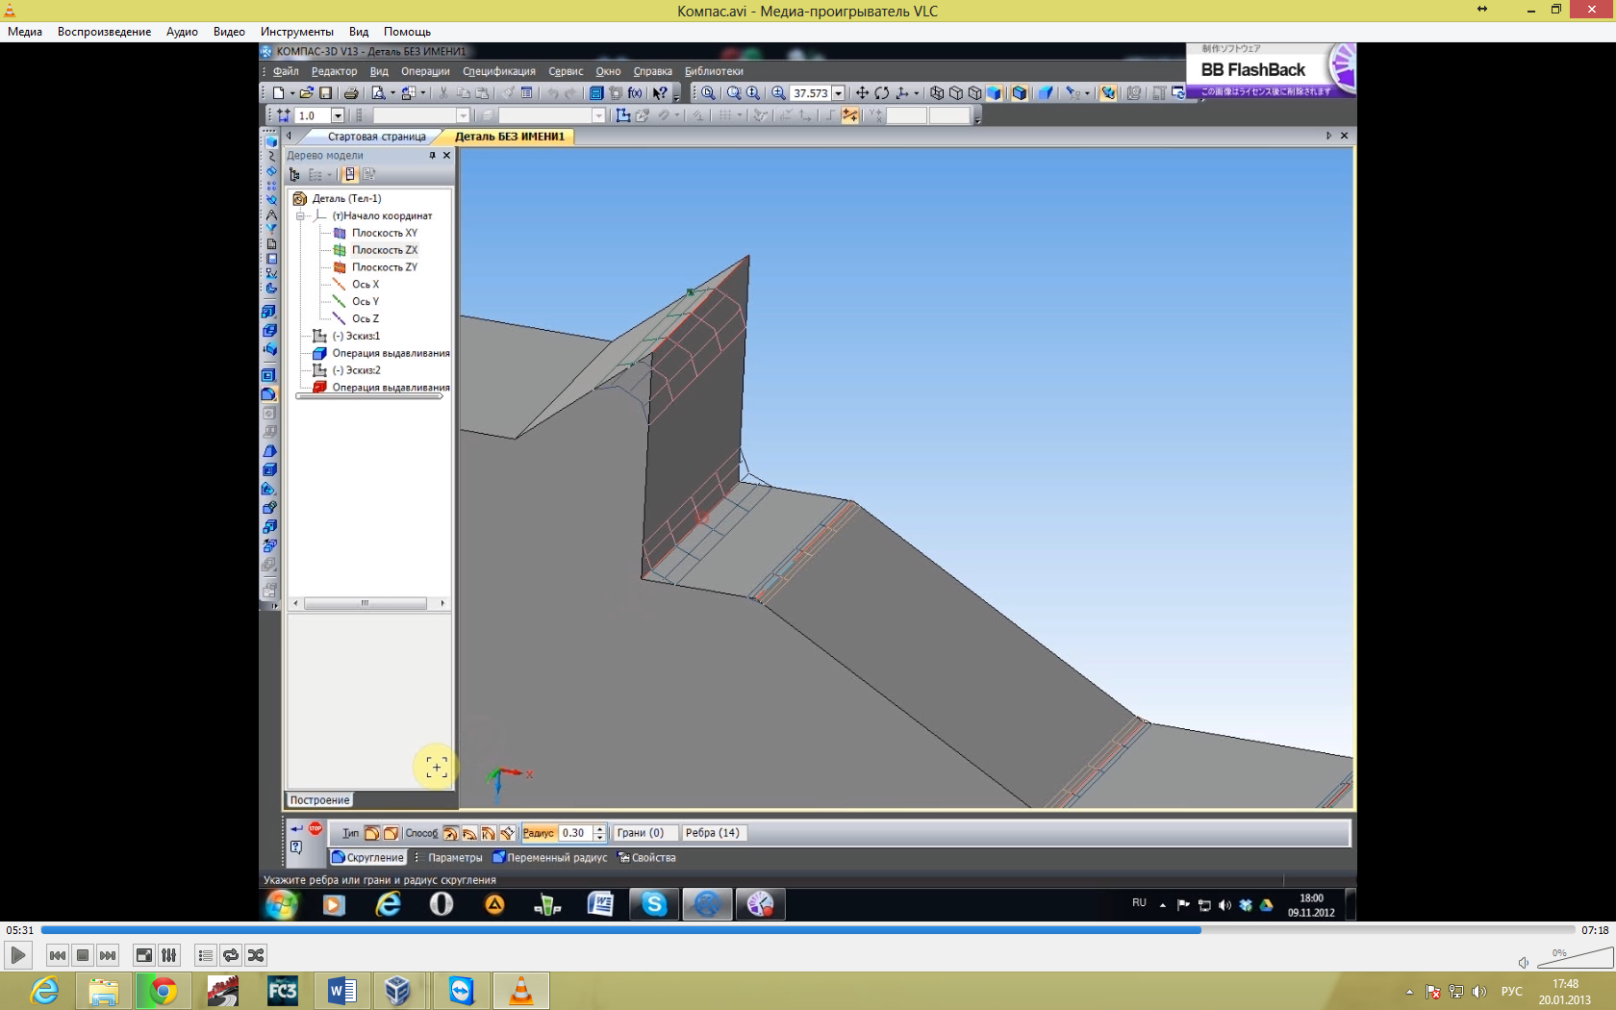
Task: Click the Open file folder icon
Action: [306, 93]
